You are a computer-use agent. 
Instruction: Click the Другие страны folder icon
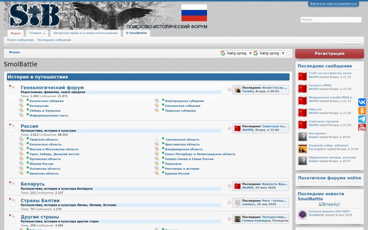(12, 219)
